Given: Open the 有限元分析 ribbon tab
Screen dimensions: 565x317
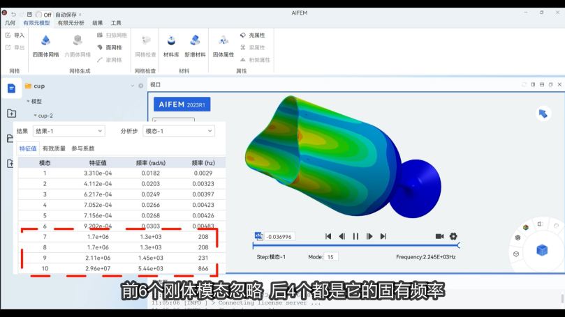Looking at the screenshot, I should [x=71, y=23].
